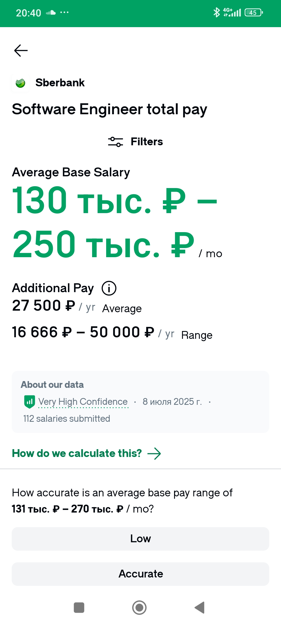
Task: Tap the battery indicator in status bar
Action: [x=253, y=13]
